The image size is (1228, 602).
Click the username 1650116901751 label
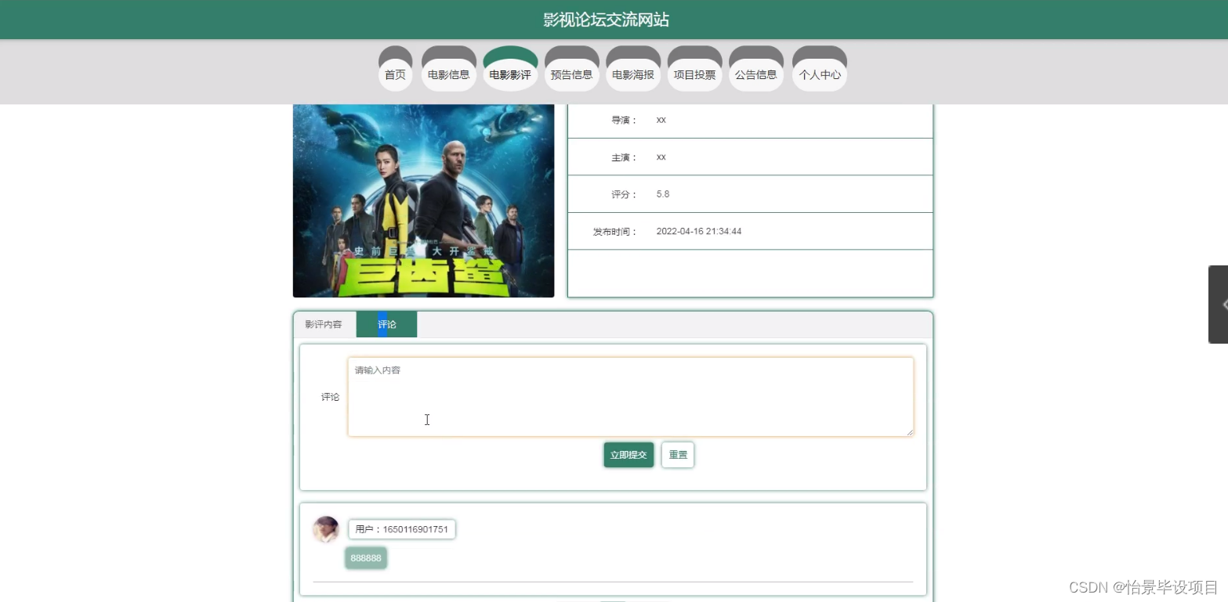(402, 529)
